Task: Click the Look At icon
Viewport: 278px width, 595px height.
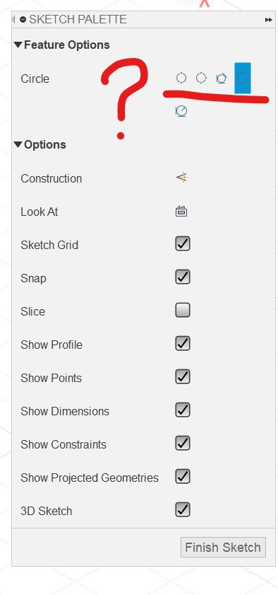Action: (x=181, y=212)
